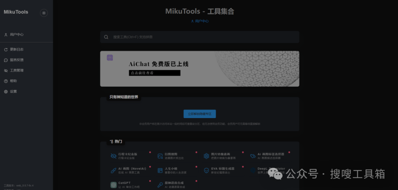Click 点击前往查看 on the AiChat banner

click(154, 73)
